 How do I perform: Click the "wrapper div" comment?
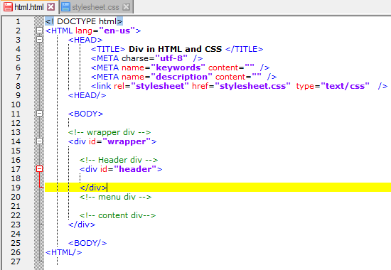point(109,132)
